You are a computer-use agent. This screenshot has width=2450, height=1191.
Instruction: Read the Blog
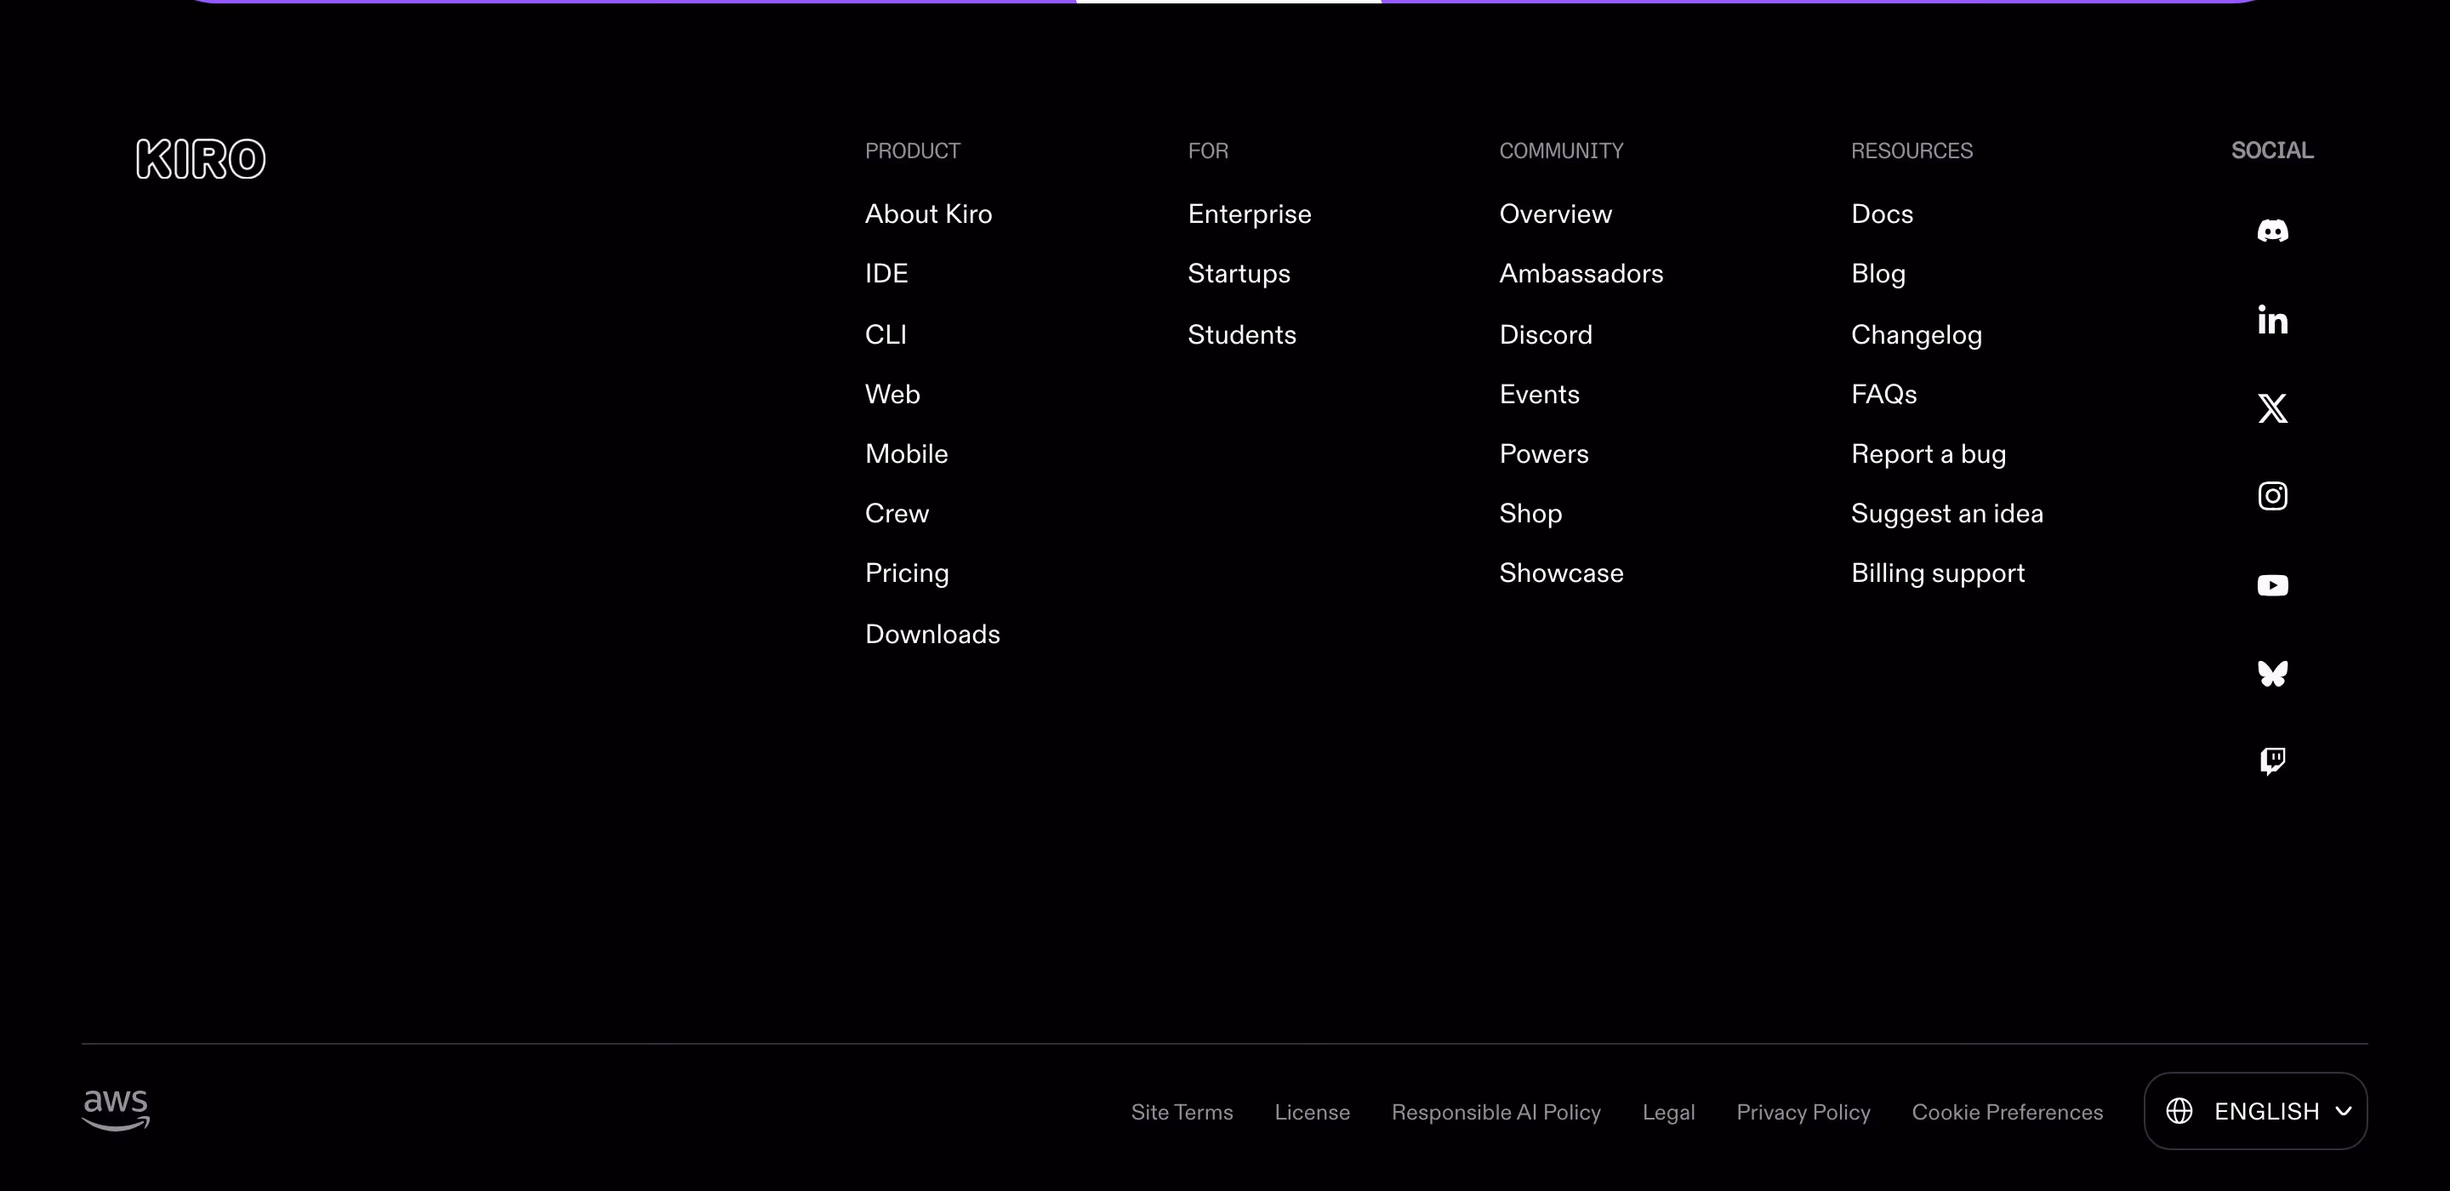[1877, 274]
